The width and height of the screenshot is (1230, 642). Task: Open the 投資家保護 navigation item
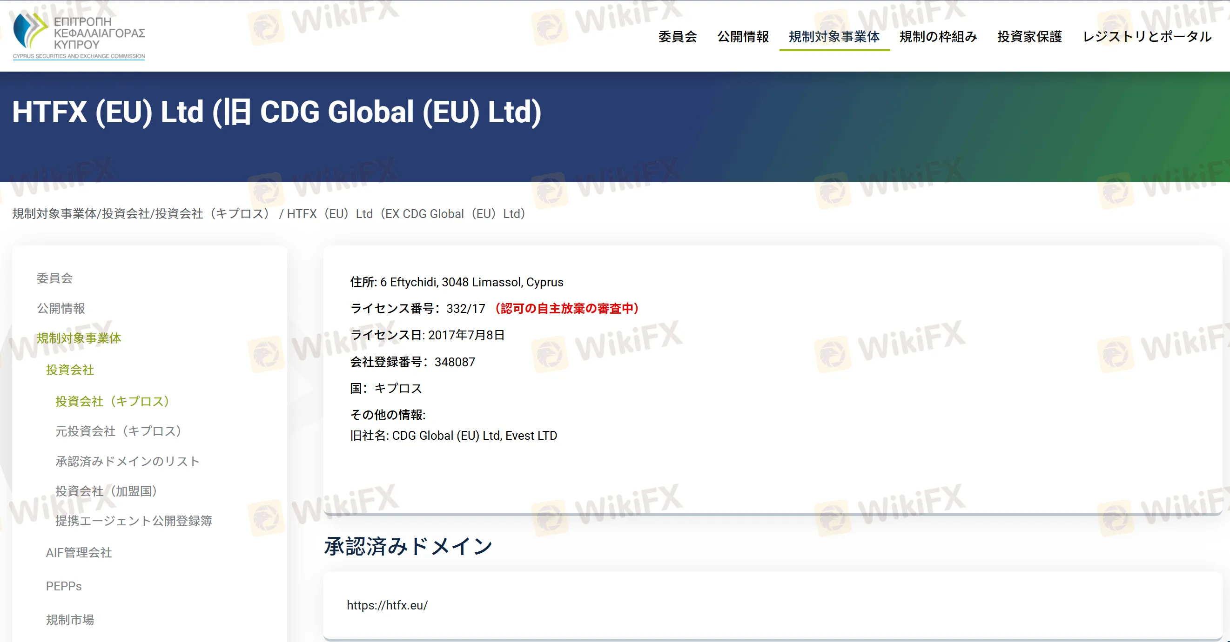[x=1029, y=37]
